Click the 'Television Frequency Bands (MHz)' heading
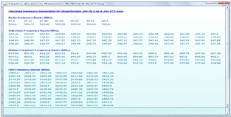Screen dimensions: 231x117 click(34, 31)
